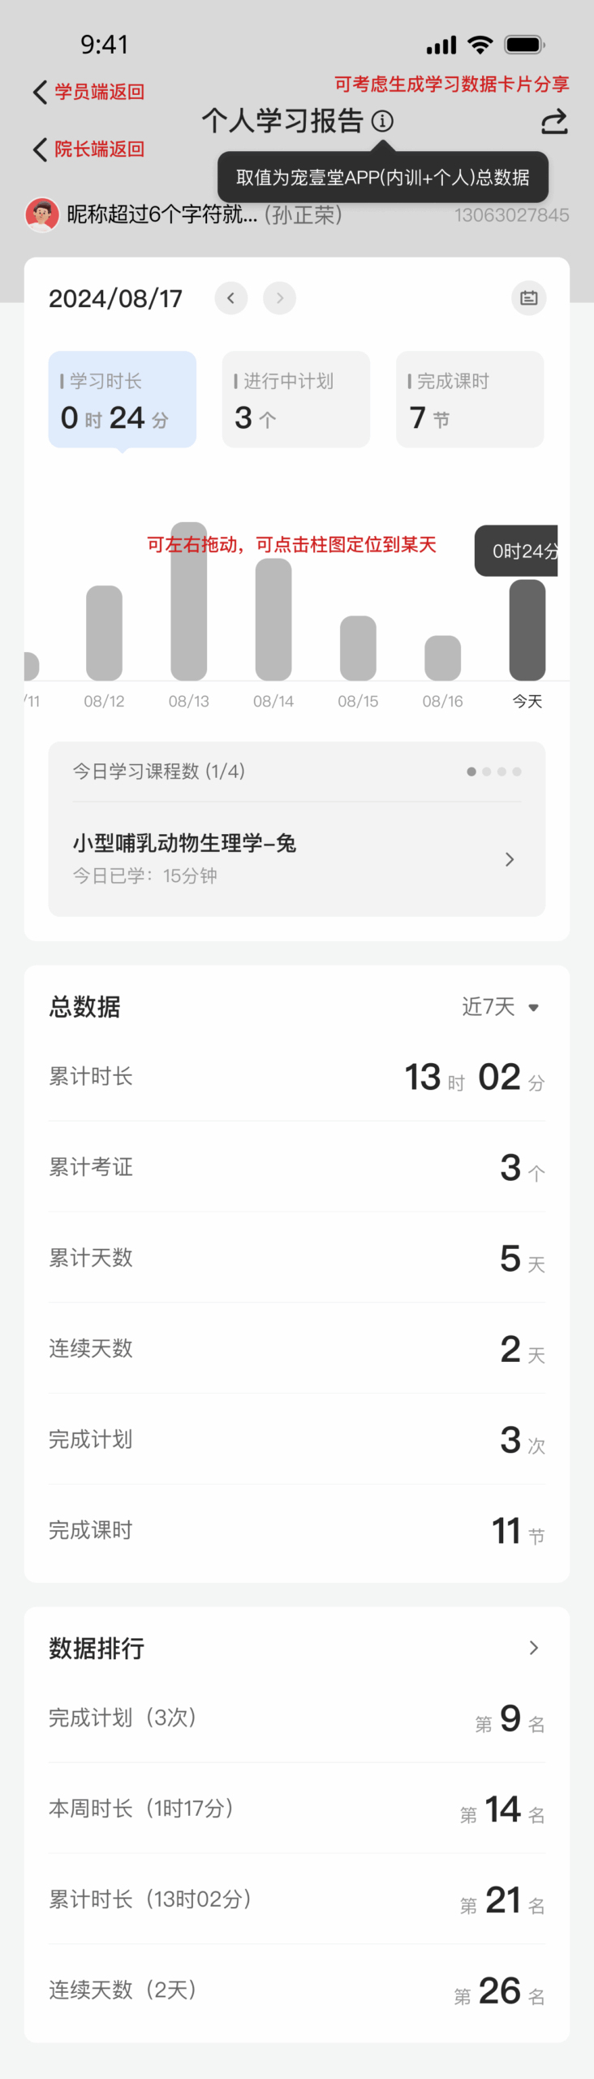Viewport: 594px width, 2079px height.
Task: Select the 今天 bar in chart
Action: click(527, 629)
